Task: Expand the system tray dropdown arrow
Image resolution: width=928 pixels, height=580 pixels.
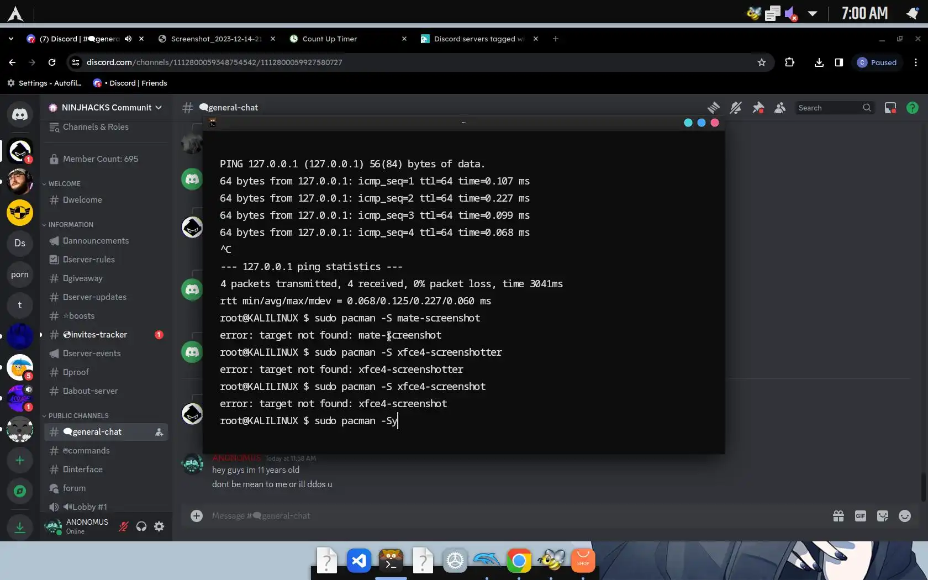Action: (x=813, y=13)
